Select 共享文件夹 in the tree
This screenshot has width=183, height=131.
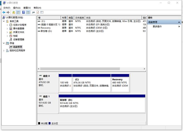pos(19,32)
